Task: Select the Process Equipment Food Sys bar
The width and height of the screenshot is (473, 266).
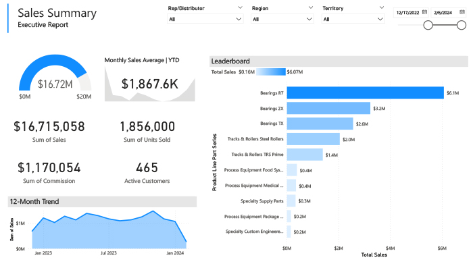Action: coord(292,170)
